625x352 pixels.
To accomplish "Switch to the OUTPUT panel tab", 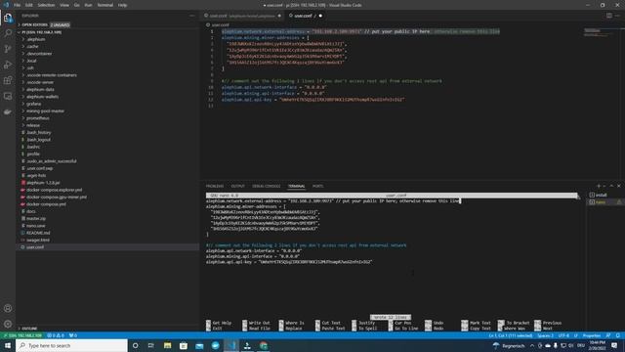I will pos(237,186).
